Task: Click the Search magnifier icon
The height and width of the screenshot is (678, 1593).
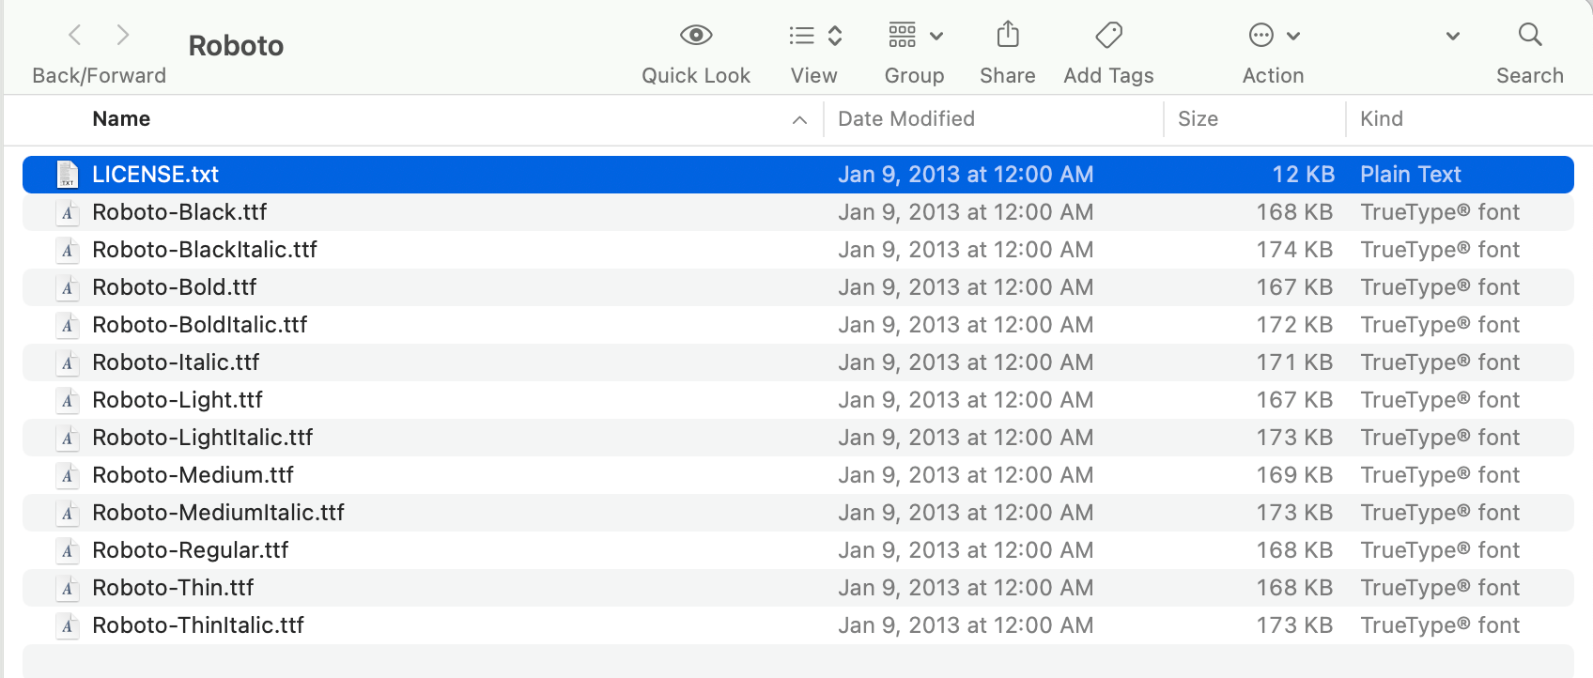Action: coord(1530,35)
